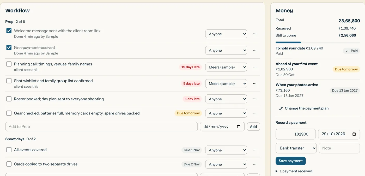Open more options for Gear checked task
The width and height of the screenshot is (365, 176).
coord(255,113)
